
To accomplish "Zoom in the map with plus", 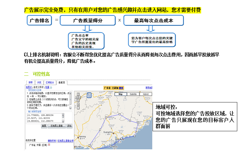I will [x=78, y=105].
